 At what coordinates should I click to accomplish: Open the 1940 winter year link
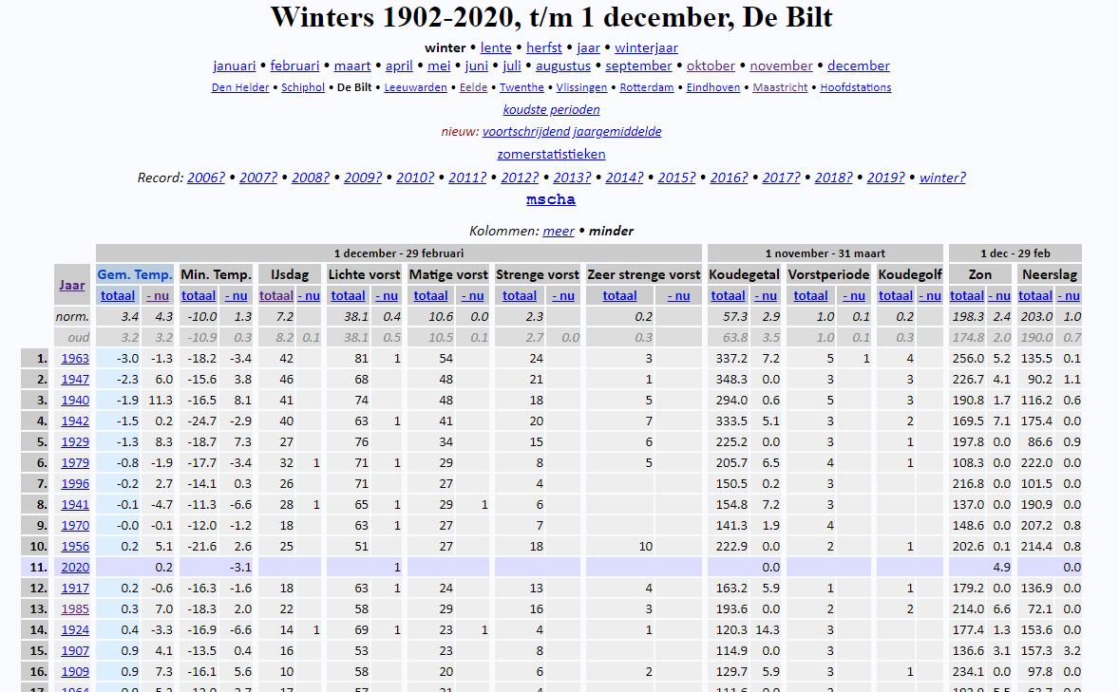pyautogui.click(x=75, y=401)
